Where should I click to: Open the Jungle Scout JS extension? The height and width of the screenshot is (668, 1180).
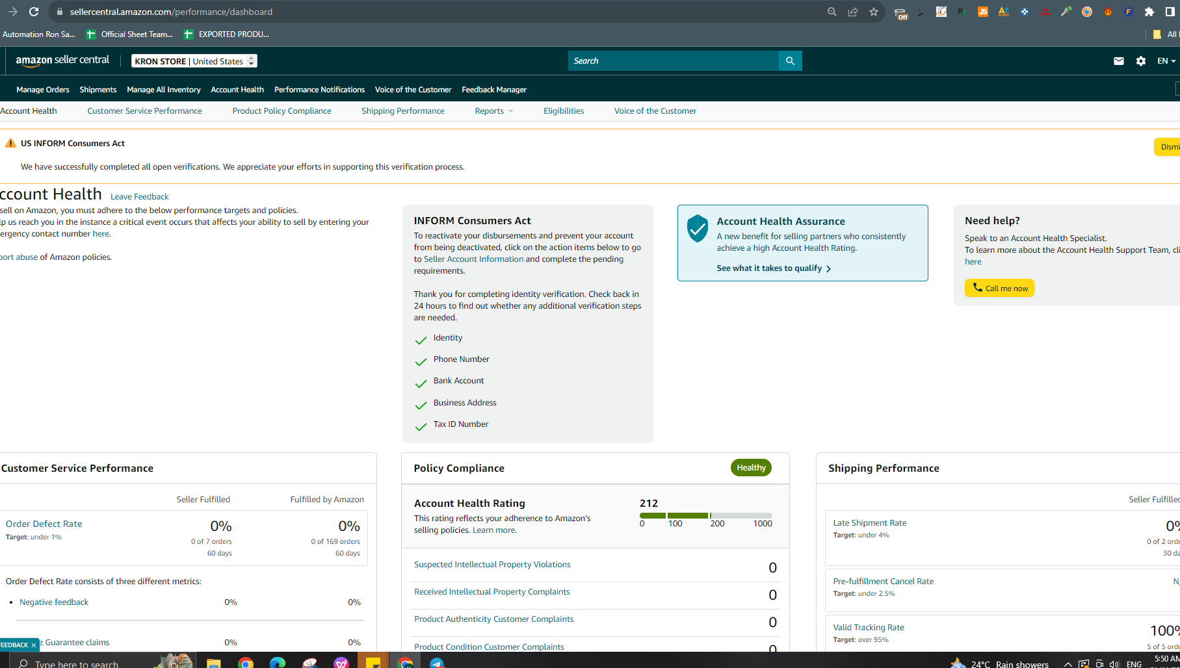(983, 12)
